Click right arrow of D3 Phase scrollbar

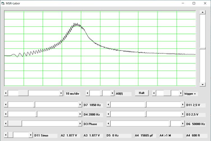pos(80,124)
